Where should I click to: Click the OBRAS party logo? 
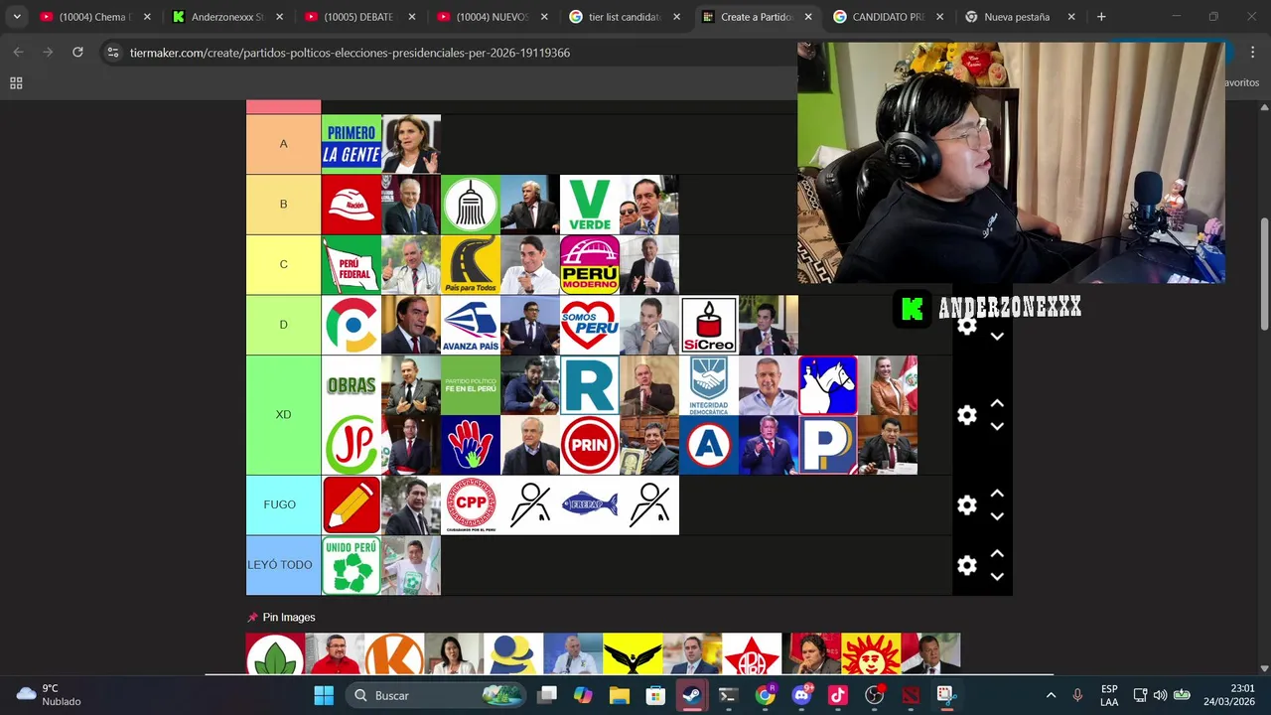tap(352, 385)
